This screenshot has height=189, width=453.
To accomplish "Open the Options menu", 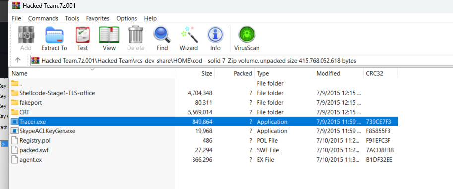I will pyautogui.click(x=127, y=18).
